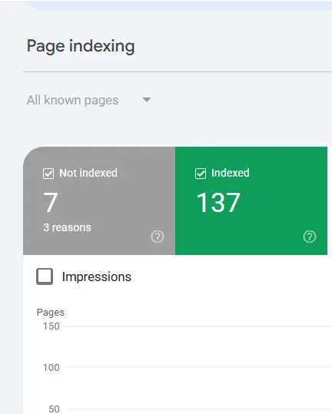
Task: Open the All known pages dropdown
Action: (89, 101)
